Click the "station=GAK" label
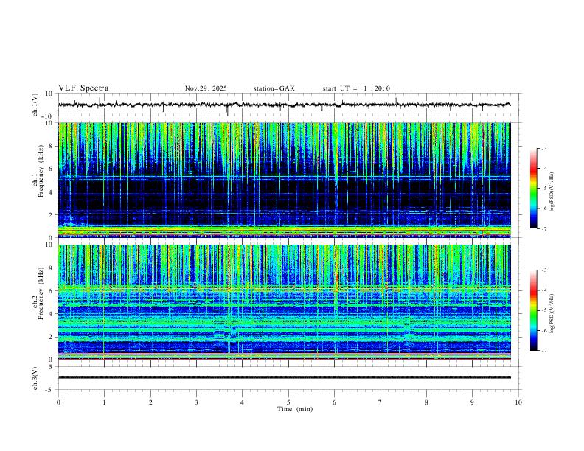Viewport: 584px width, 451px height. point(274,88)
